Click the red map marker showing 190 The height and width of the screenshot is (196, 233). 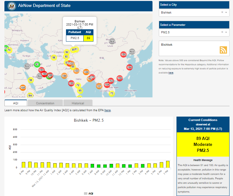point(123,55)
